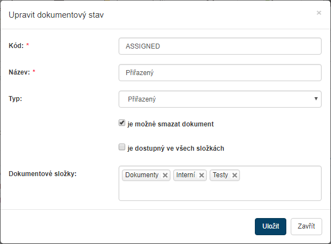
Task: Close the dialog with the X icon
Action: click(x=319, y=13)
